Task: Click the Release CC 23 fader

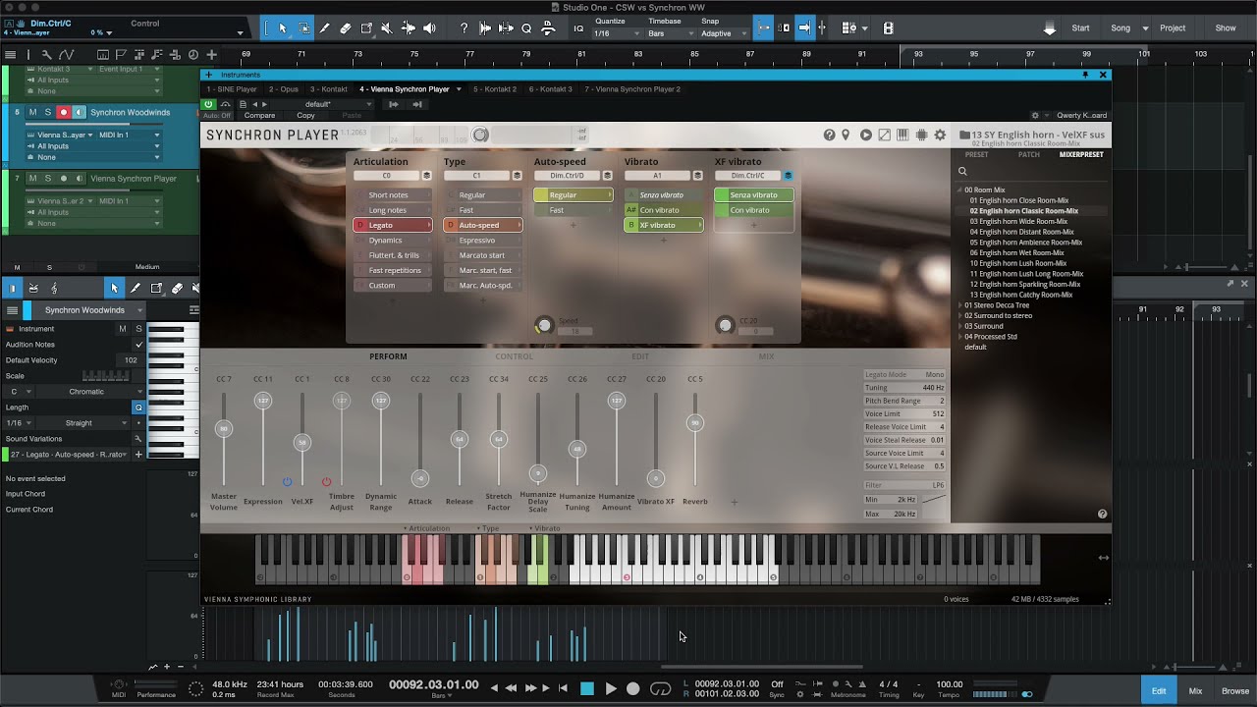Action: [459, 439]
